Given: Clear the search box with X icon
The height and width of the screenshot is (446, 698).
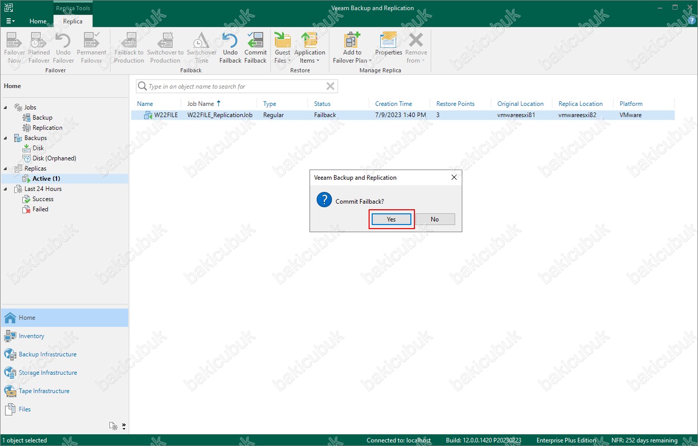Looking at the screenshot, I should [x=330, y=87].
